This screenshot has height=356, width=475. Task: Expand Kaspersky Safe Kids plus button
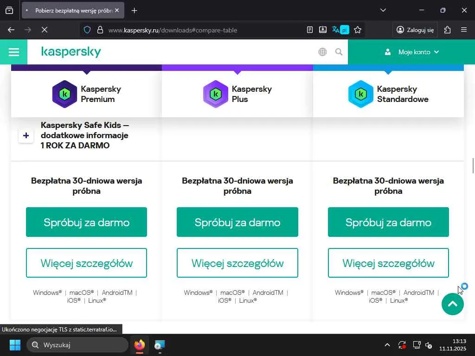coord(26,135)
